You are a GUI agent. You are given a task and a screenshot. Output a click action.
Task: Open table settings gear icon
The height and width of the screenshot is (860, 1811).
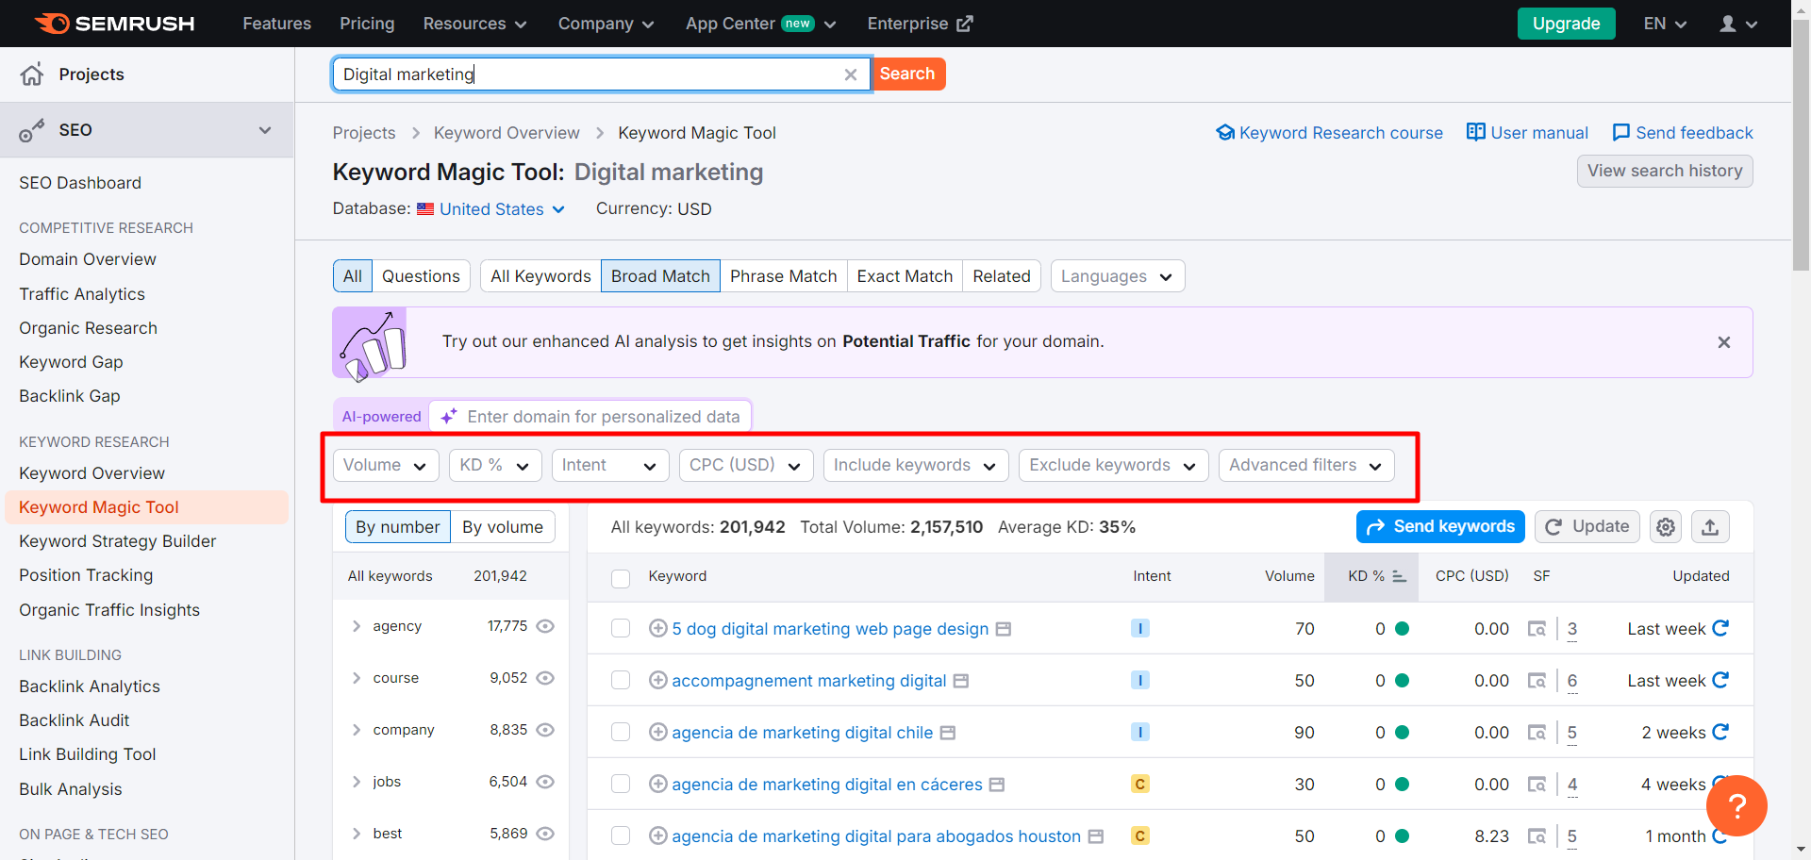(x=1666, y=527)
